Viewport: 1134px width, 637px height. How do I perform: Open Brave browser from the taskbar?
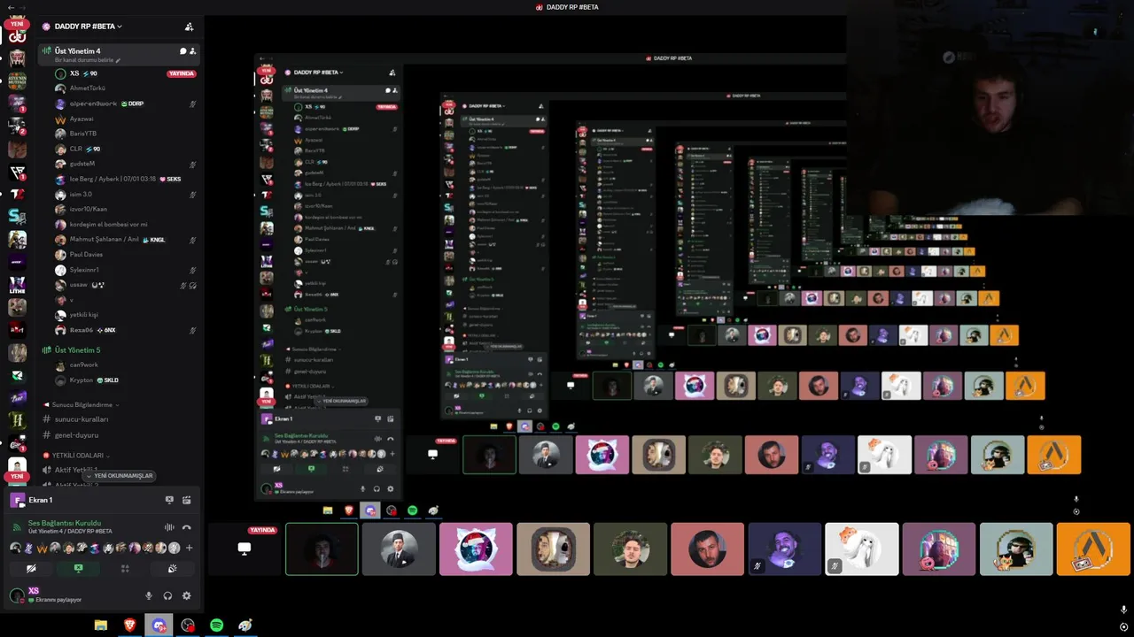click(130, 625)
